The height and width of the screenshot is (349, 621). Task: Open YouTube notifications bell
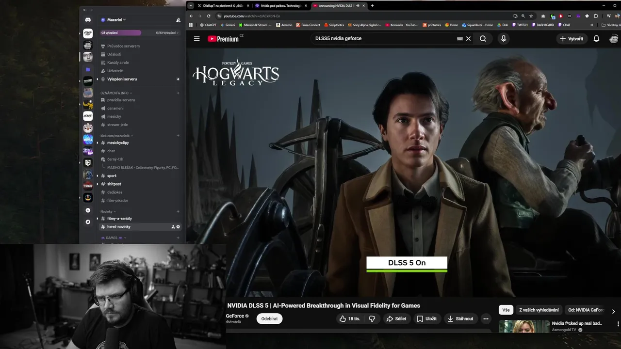pos(596,39)
